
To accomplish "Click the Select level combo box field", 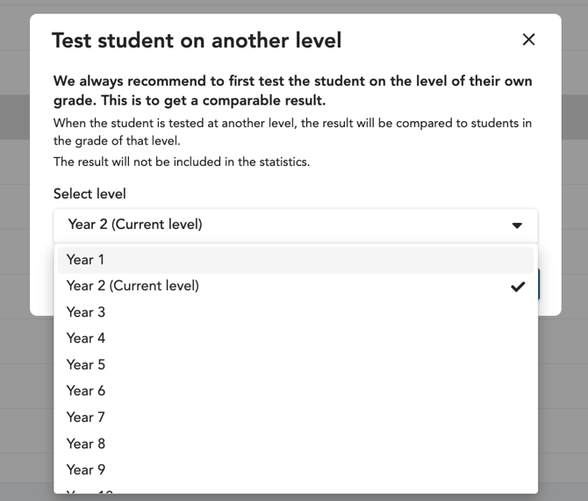I will [x=281, y=225].
